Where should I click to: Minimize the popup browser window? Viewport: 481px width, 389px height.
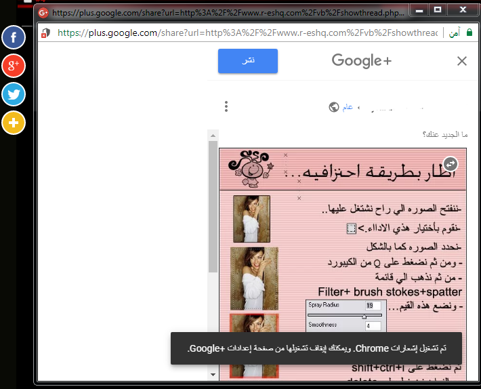tap(419, 11)
